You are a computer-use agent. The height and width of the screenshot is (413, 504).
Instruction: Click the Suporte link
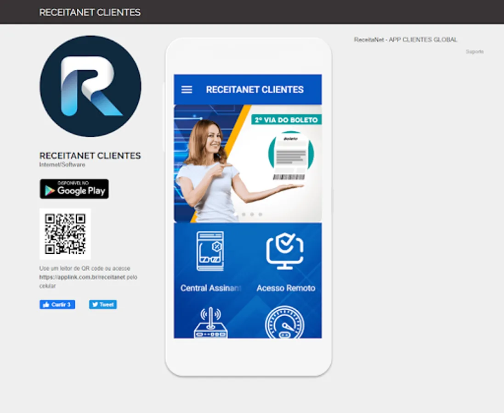point(475,52)
